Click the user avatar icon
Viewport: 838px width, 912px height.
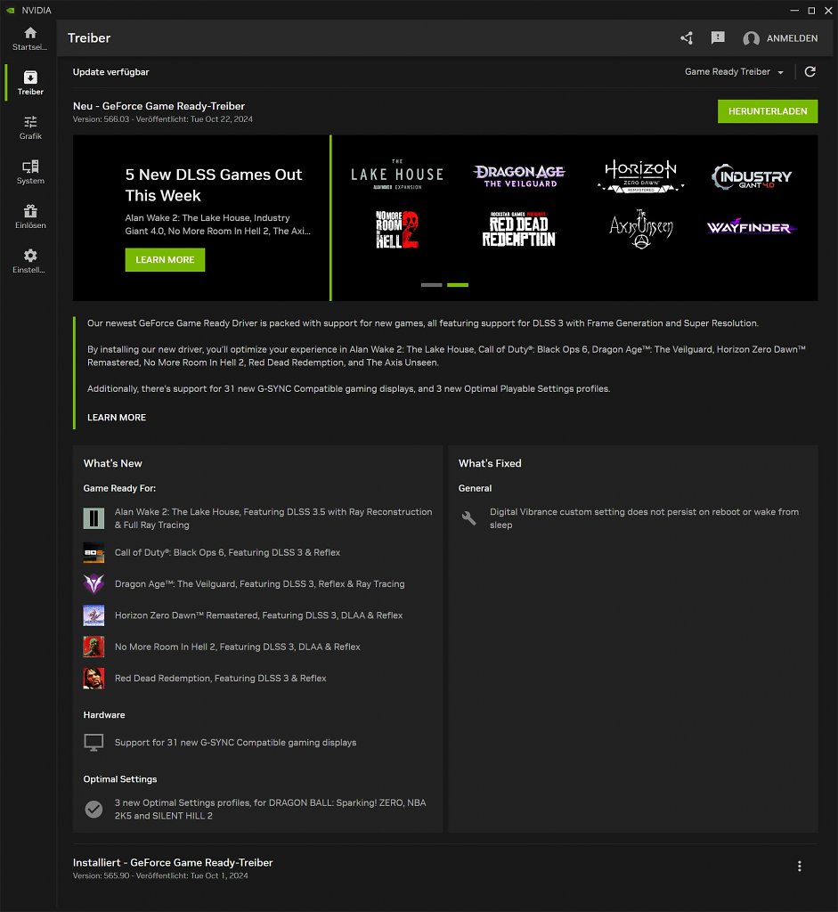(752, 38)
